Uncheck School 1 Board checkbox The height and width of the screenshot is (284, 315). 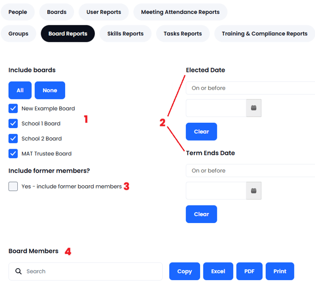[x=13, y=123]
